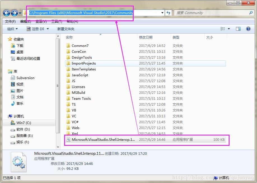Image resolution: width=257 pixels, height=183 pixels.
Task: Select the VB folder icon
Action: click(x=68, y=110)
